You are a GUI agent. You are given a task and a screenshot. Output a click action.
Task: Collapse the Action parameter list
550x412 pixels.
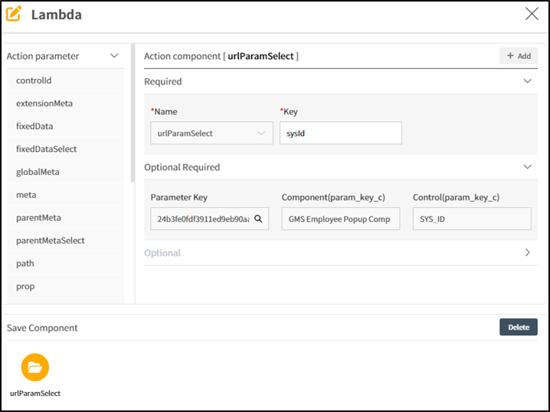tap(114, 56)
